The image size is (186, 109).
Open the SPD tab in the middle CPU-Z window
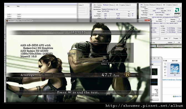[117, 5]
